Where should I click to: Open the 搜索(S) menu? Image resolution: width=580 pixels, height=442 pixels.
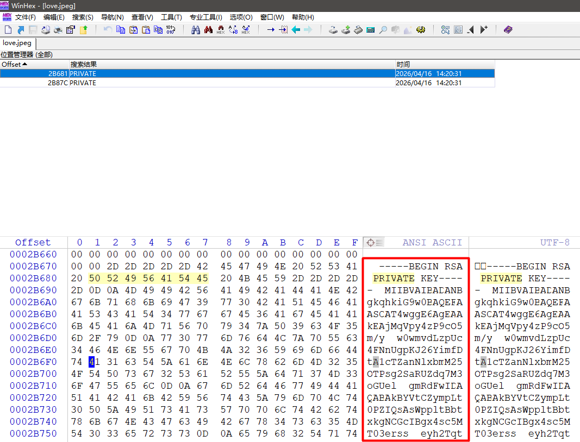coord(83,17)
